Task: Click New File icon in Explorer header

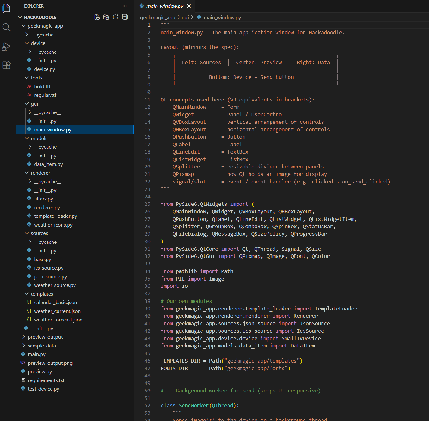Action: tap(97, 17)
